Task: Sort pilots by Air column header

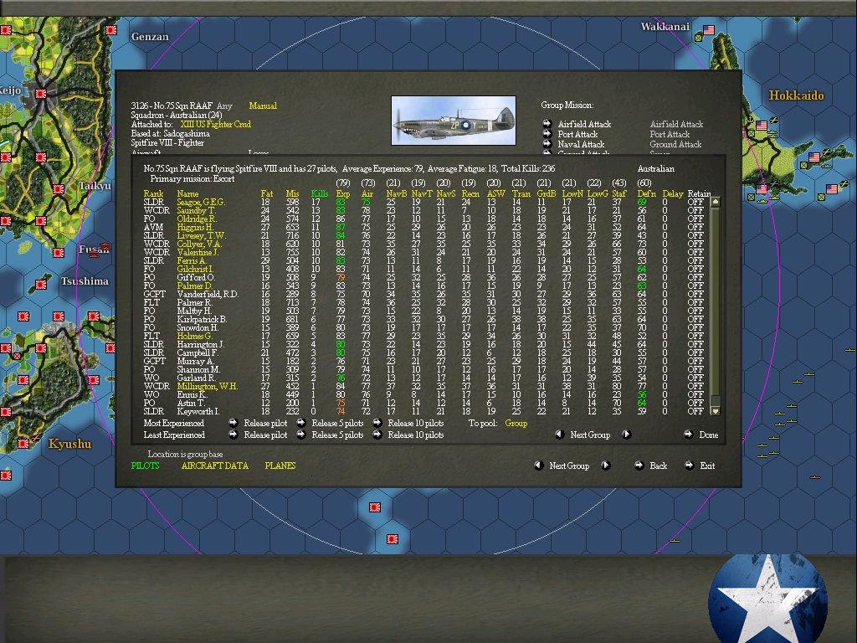Action: (367, 193)
